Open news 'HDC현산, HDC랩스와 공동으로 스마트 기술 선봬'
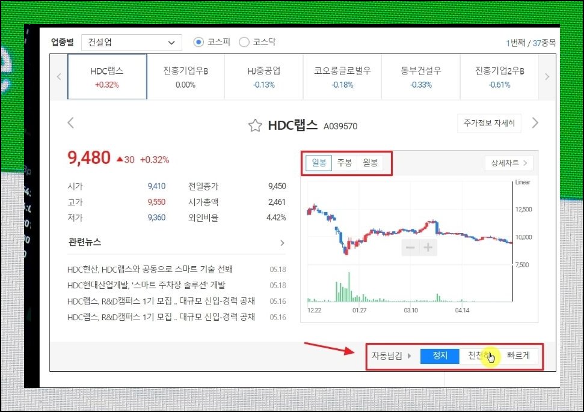584x412 pixels. [150, 269]
